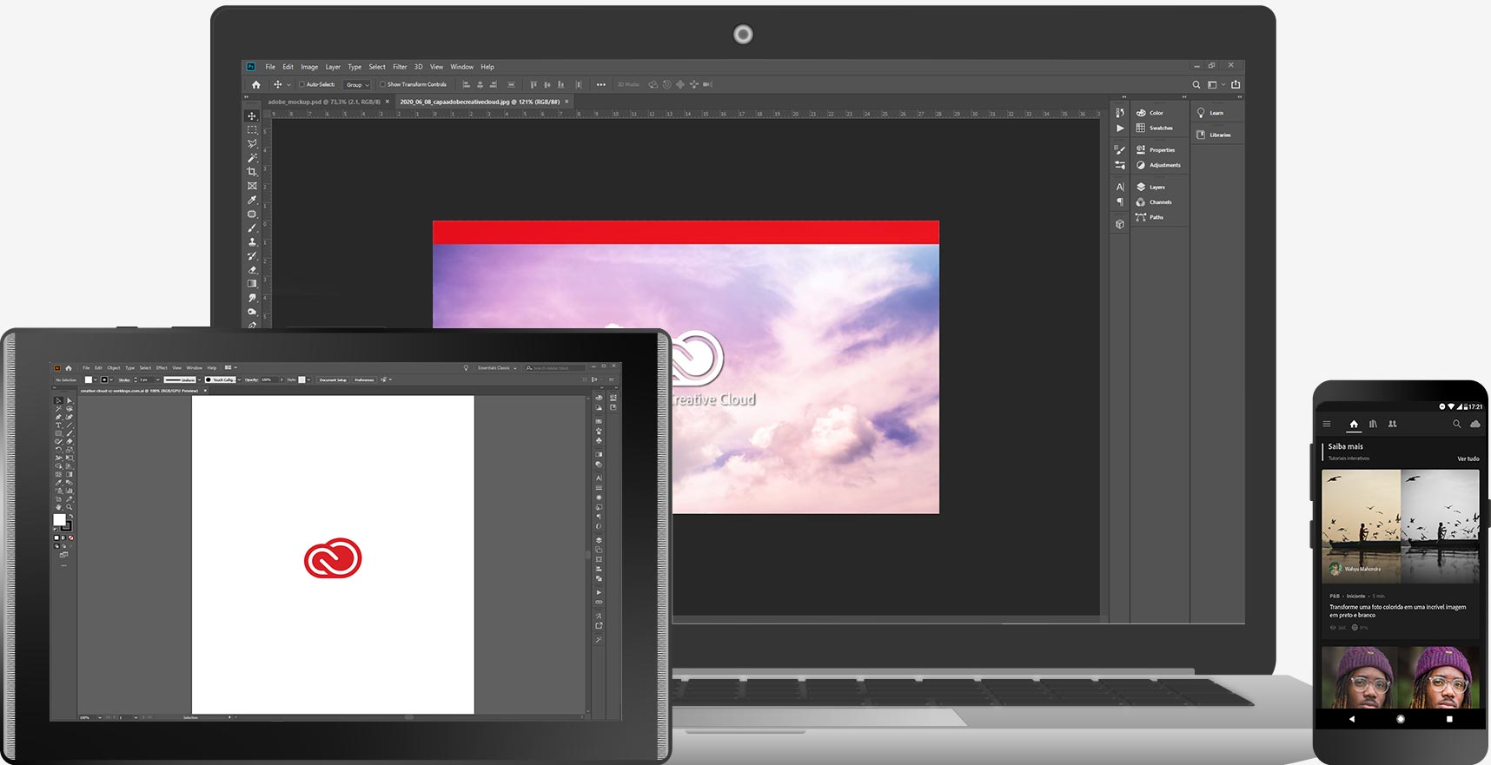Select Illustrator's Selection arrow tool

tap(58, 400)
